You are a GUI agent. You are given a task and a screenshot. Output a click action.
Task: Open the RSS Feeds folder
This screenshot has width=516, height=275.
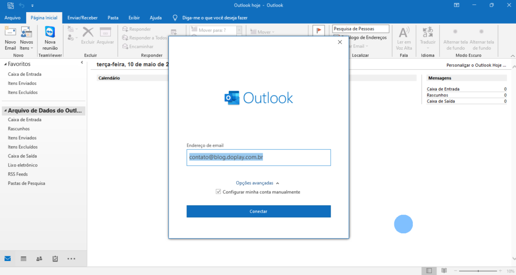(x=18, y=174)
